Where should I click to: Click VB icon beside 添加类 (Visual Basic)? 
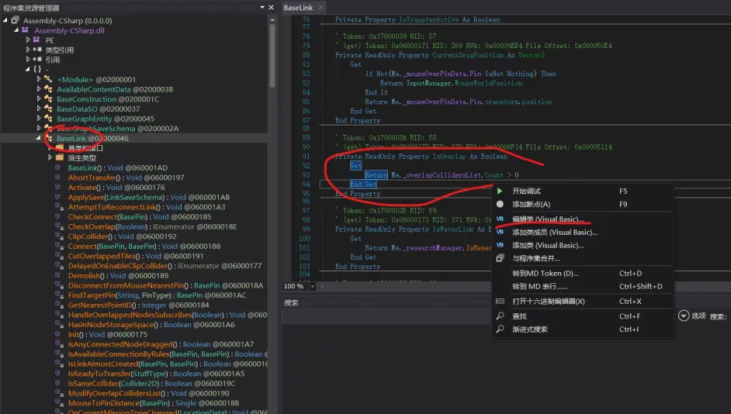500,245
